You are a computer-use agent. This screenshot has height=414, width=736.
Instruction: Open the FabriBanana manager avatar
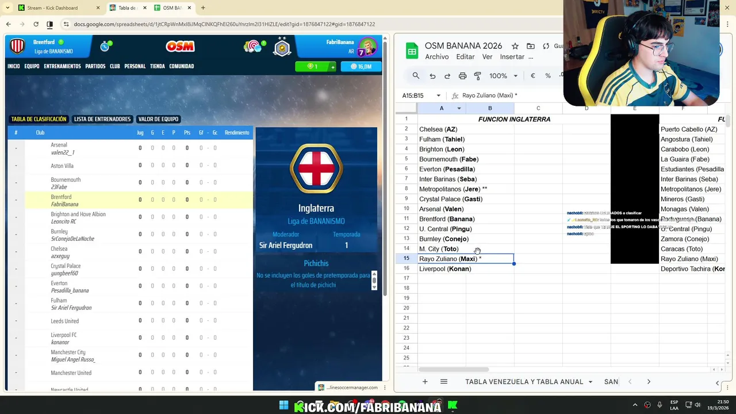367,47
